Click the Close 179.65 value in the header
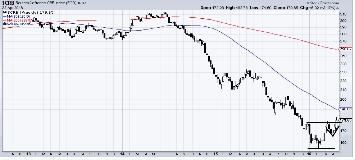355x160 pixels. [286, 8]
